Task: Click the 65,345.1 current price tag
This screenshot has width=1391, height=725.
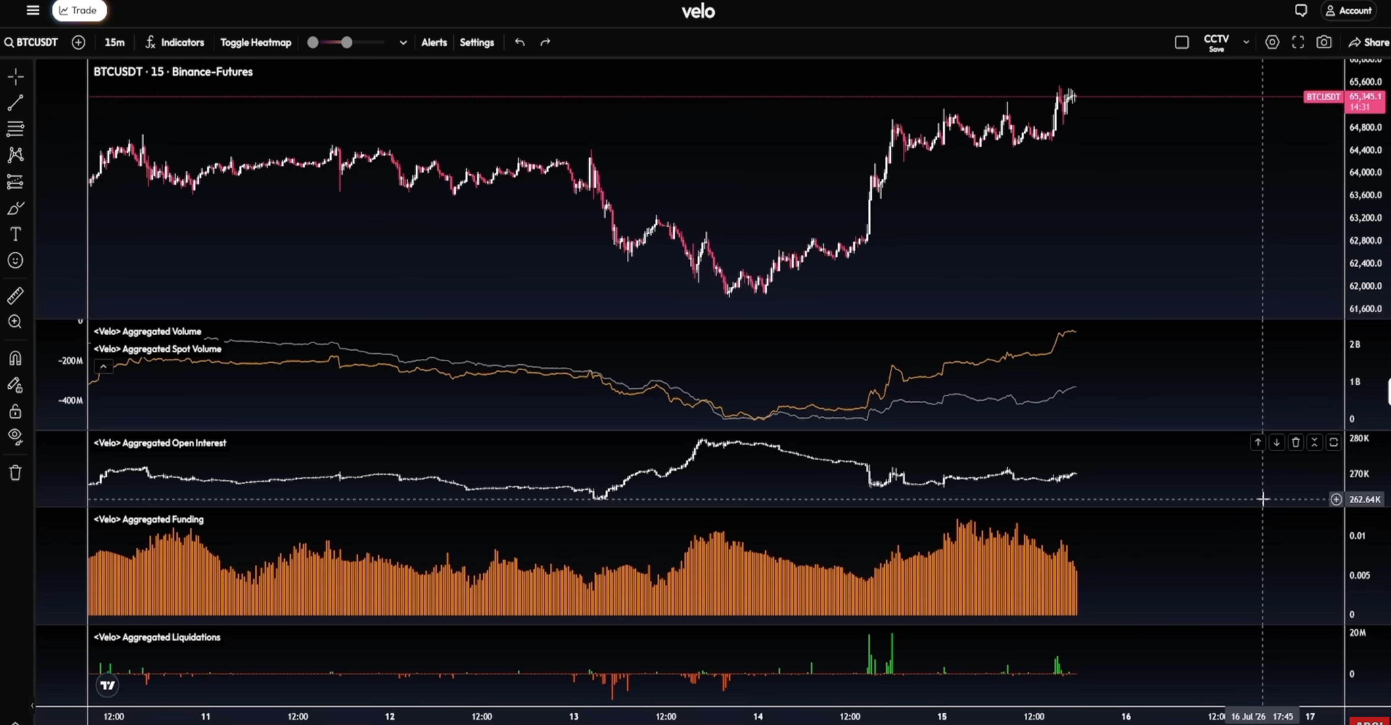Action: coord(1365,102)
